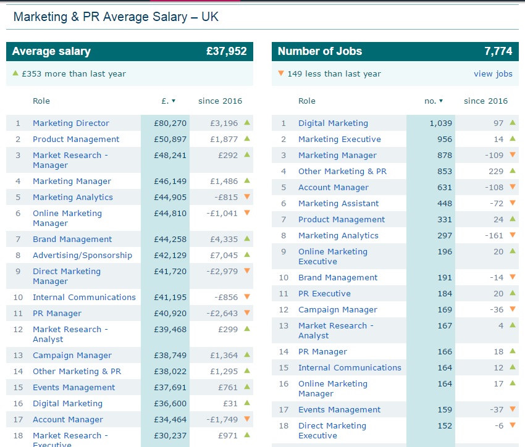Open Product Management in the salary table

pos(76,139)
